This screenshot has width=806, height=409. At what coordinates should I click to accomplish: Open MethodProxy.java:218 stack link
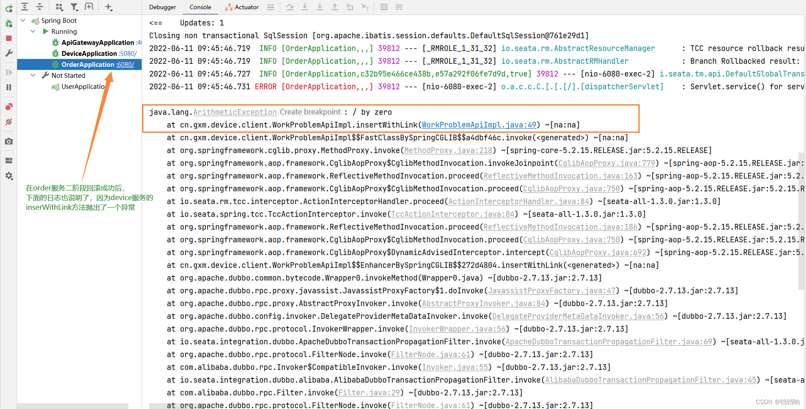(448, 150)
